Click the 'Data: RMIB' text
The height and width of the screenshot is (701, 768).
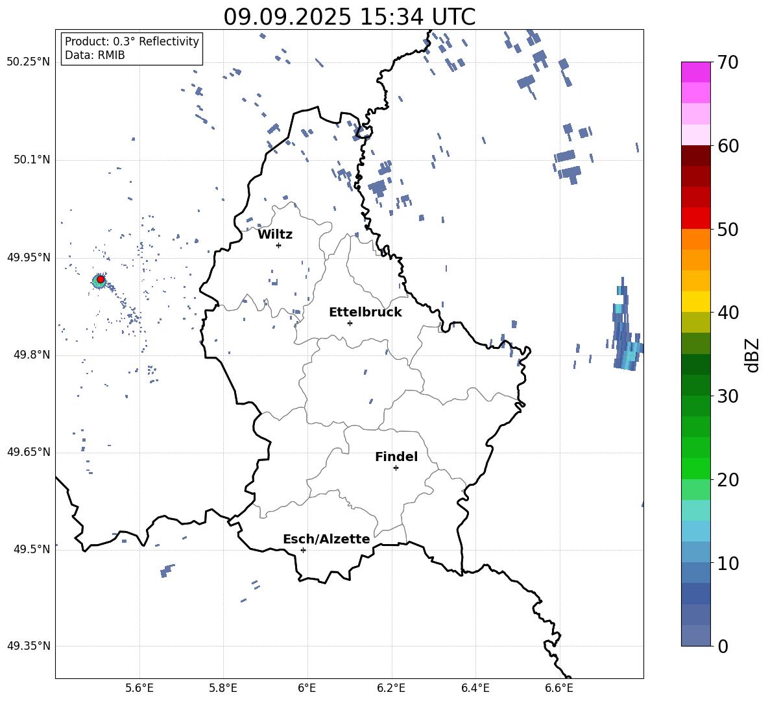tap(95, 55)
